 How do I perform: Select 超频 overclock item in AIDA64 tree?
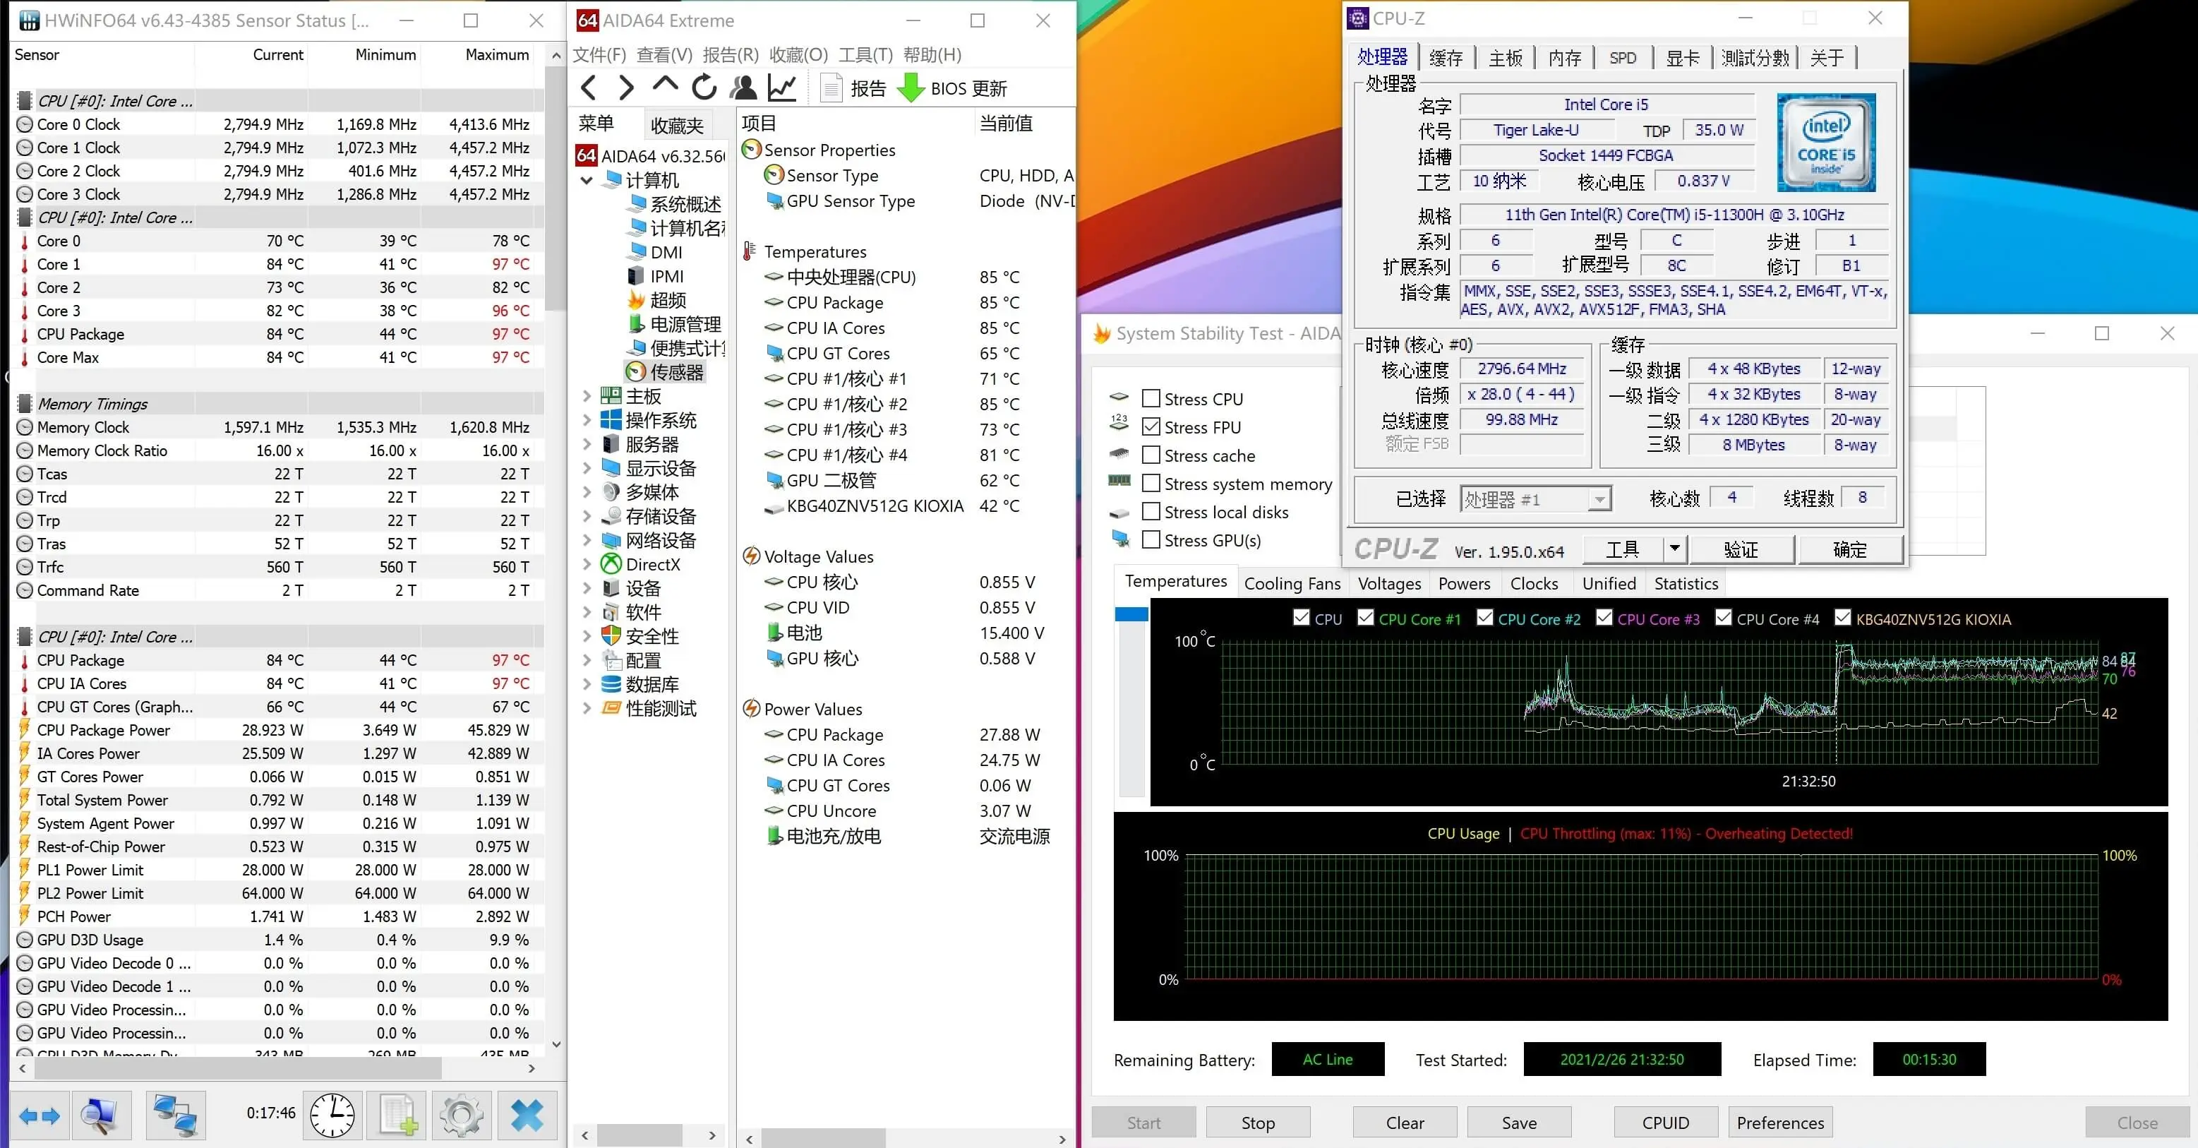pos(657,301)
